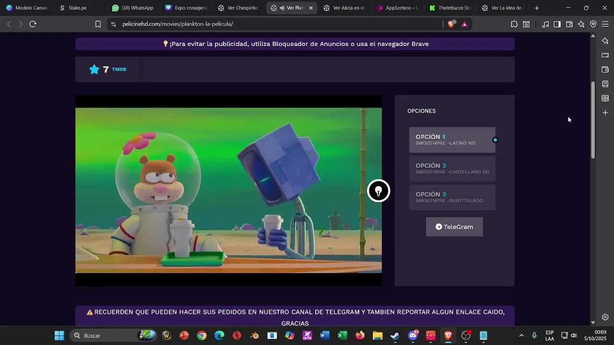Open the Reading List icon in the sidebar
614x345 pixels.
coord(605,98)
